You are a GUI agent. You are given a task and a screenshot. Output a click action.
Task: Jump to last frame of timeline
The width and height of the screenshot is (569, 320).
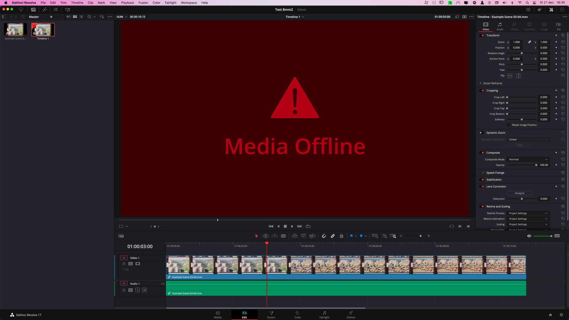(x=300, y=226)
